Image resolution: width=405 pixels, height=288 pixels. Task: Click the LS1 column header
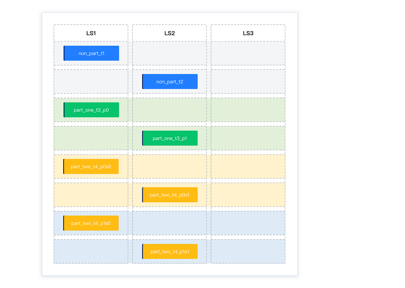91,33
